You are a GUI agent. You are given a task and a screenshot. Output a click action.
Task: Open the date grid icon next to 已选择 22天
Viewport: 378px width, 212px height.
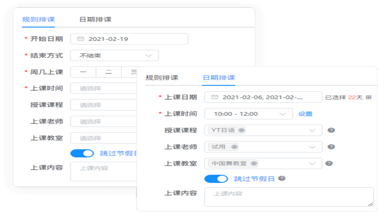point(369,97)
